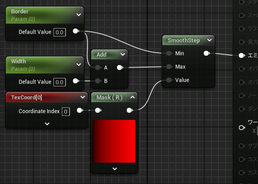This screenshot has width=258, height=184.
Task: Click the red Mask preview thumbnail
Action: tap(114, 141)
